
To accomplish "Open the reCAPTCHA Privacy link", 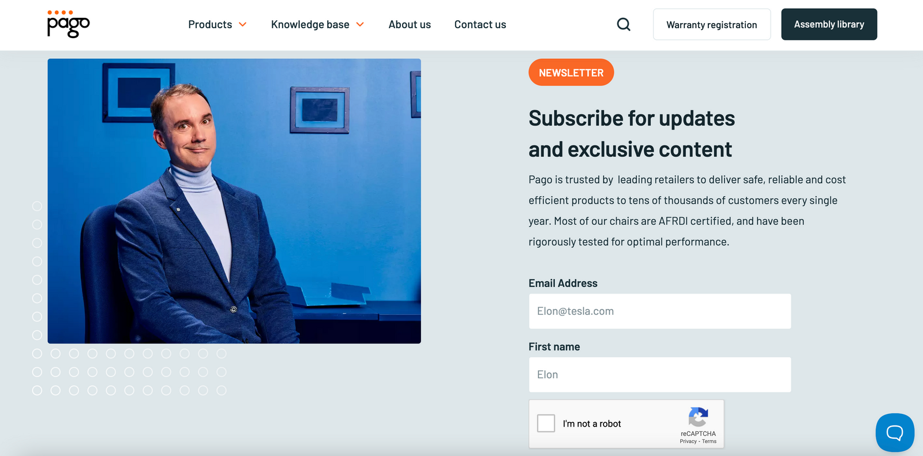I will tap(688, 442).
